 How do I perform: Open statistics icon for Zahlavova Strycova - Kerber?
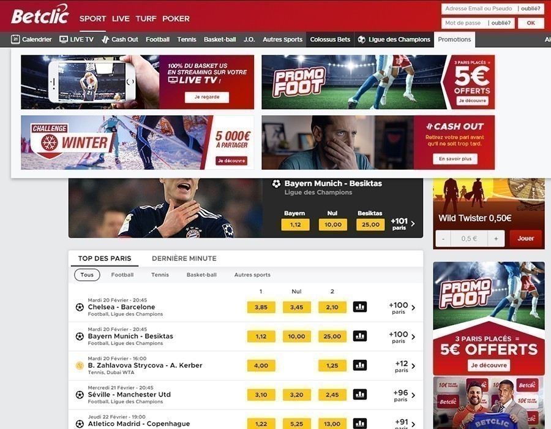coord(360,365)
